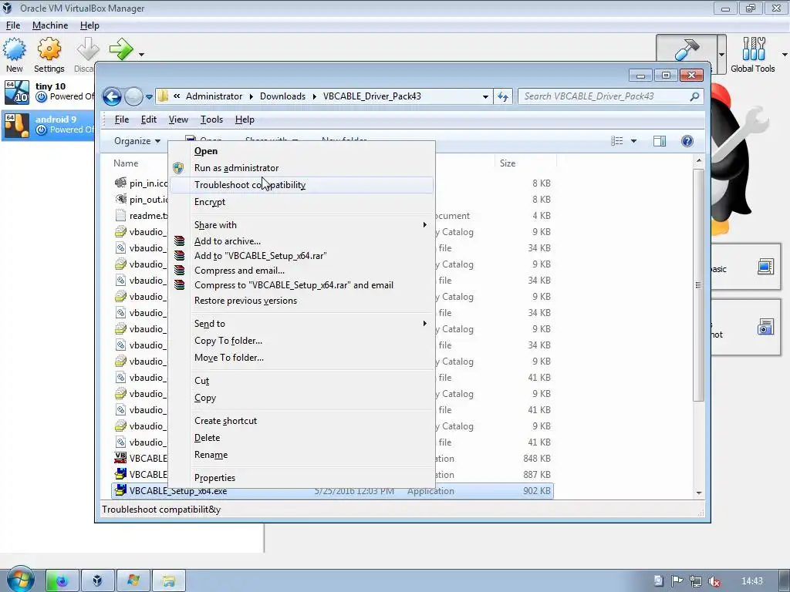Screen dimensions: 790x592
Task: Expand the view options dropdown arrow
Action: click(633, 141)
